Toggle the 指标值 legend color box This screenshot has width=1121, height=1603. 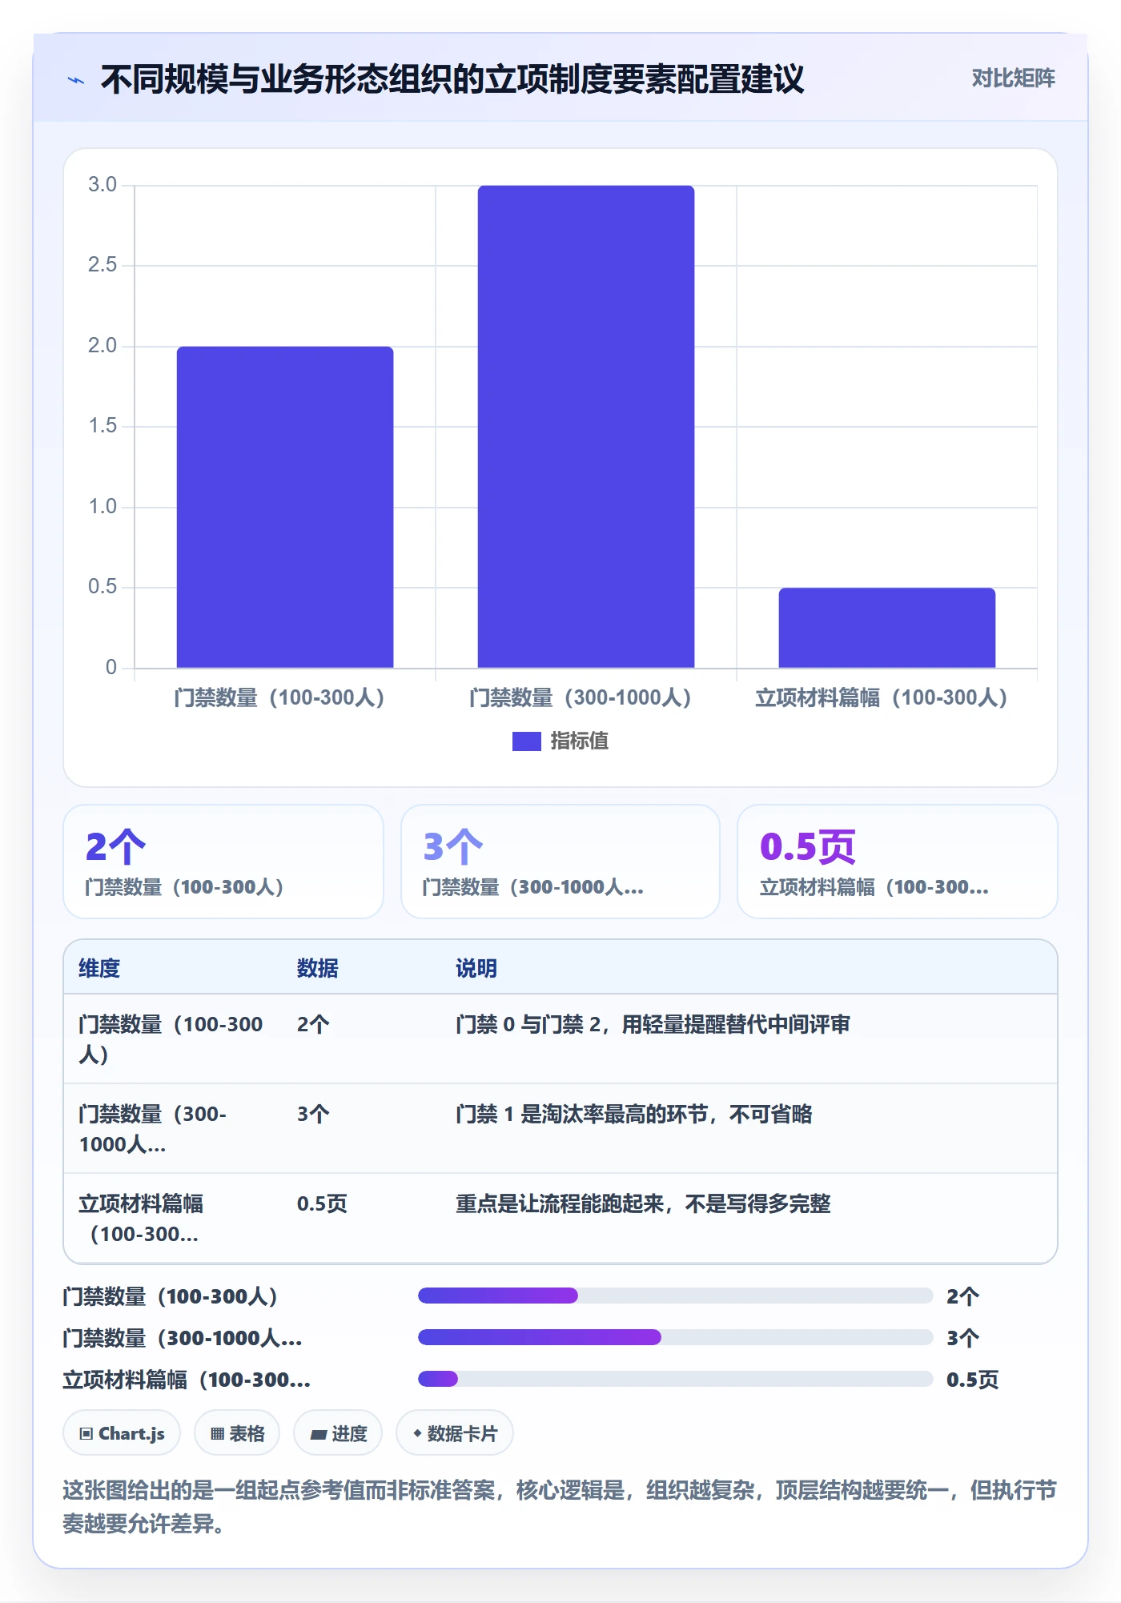click(x=526, y=741)
